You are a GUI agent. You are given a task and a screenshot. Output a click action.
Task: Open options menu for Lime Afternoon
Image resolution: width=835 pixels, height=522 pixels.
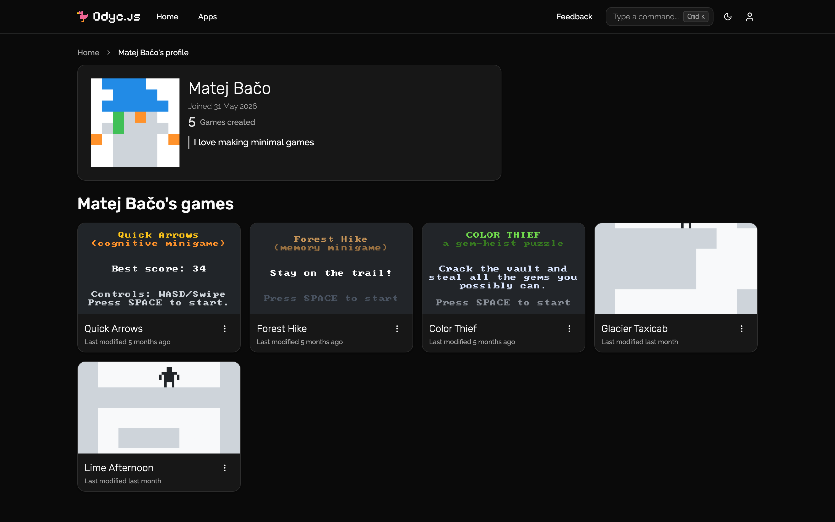224,468
